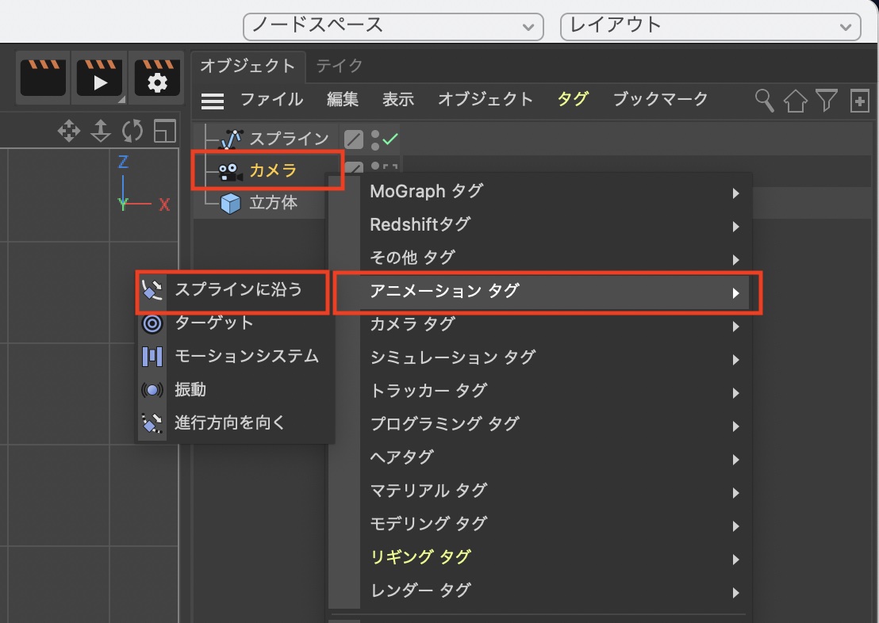
Task: Click the viewport pan arrows icon
Action: point(69,132)
